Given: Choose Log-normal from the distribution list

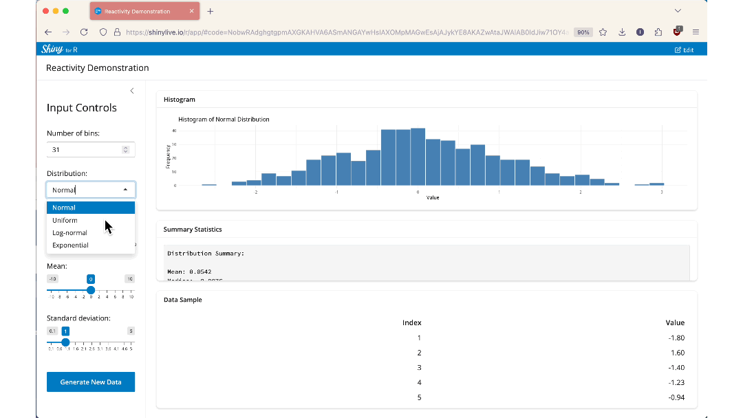Looking at the screenshot, I should click(69, 232).
